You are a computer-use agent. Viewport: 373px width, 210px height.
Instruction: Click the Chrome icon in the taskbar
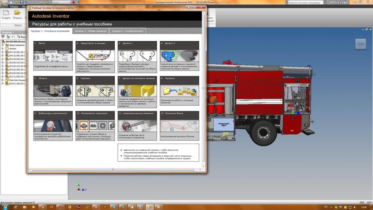coord(43,207)
